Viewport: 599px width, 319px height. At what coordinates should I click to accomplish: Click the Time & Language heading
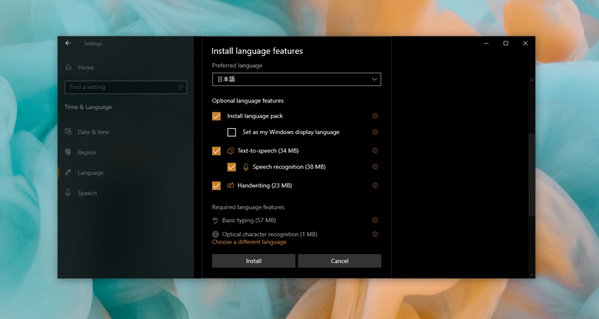(x=88, y=107)
